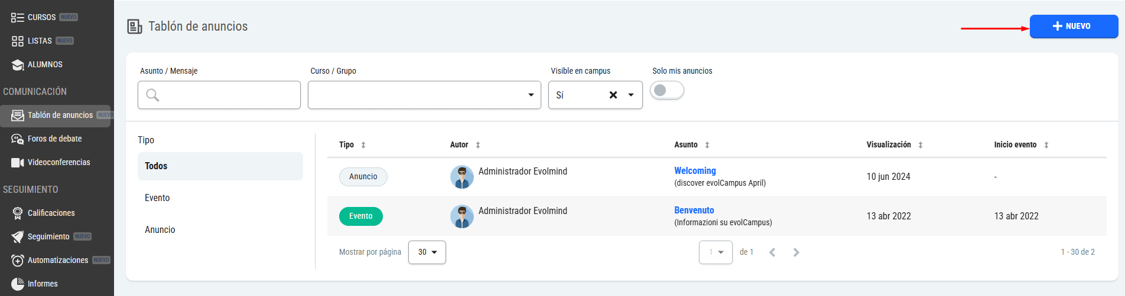Click the Asunto / Mensaje search field
This screenshot has height=296, width=1125.
219,95
